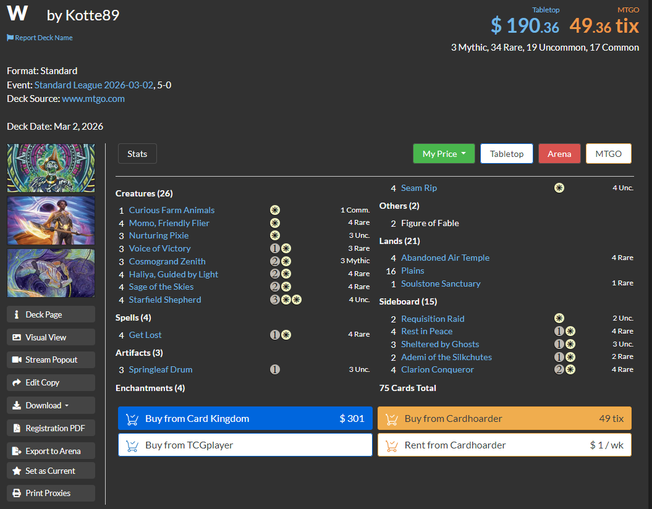Click the star icon on Set as Current
Screen dimensions: 652x509
17,471
